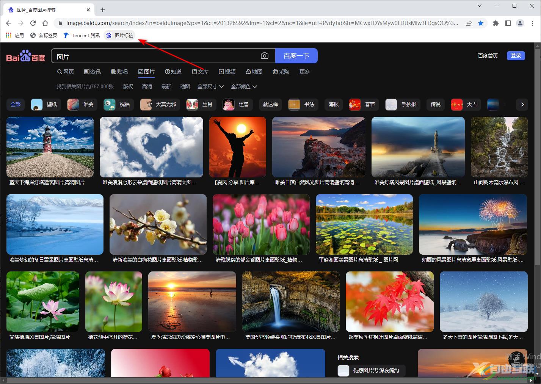
Task: Open the 图片标签 bookmark
Action: point(120,35)
